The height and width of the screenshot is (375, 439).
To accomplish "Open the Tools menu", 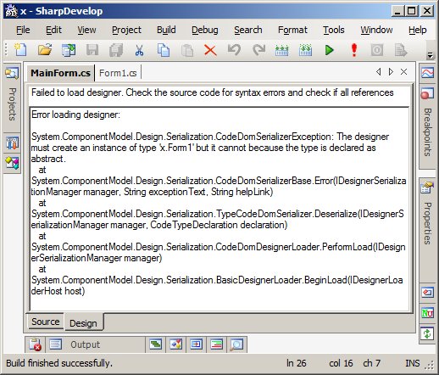I will pyautogui.click(x=334, y=30).
